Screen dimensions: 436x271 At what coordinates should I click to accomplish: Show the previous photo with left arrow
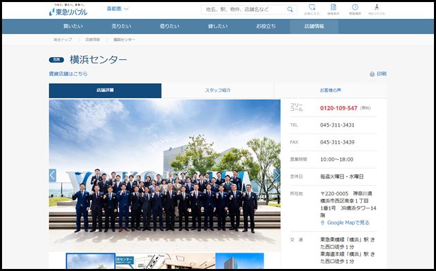point(52,176)
